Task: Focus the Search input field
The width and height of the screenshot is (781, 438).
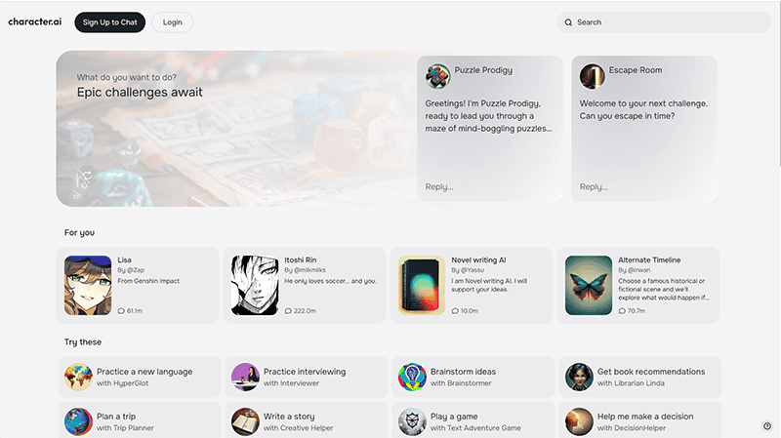Action: 664,22
